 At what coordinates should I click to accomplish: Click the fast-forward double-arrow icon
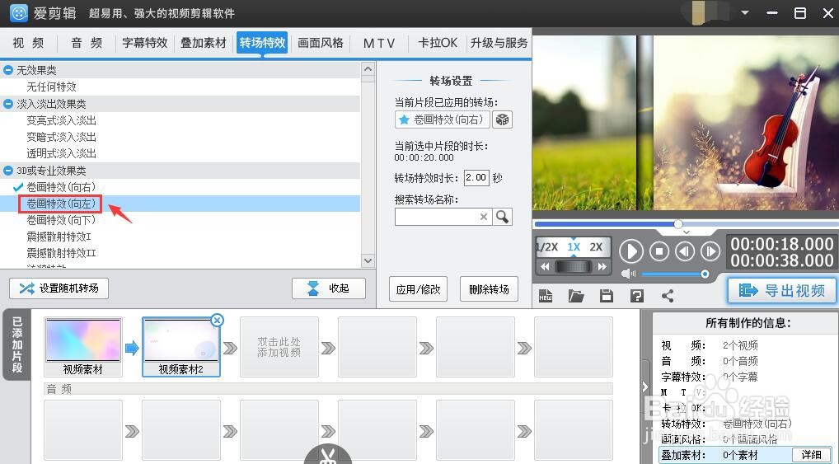tap(602, 266)
